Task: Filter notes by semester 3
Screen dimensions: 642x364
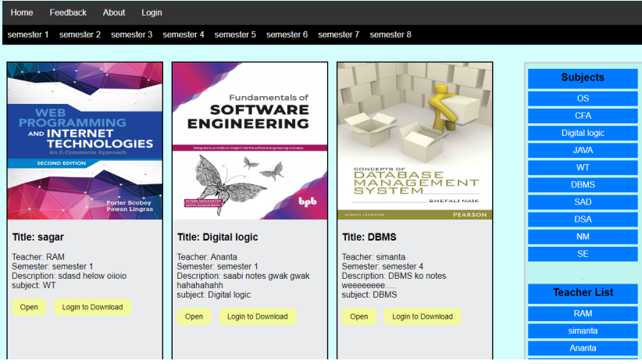Action: tap(131, 35)
